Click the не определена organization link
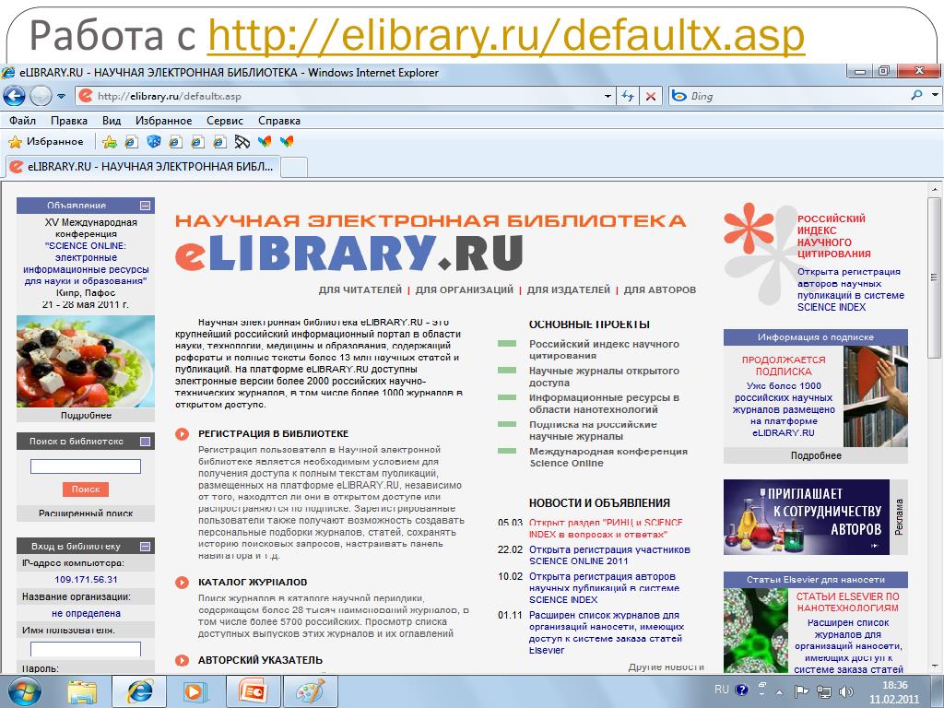The image size is (944, 708). 86,613
